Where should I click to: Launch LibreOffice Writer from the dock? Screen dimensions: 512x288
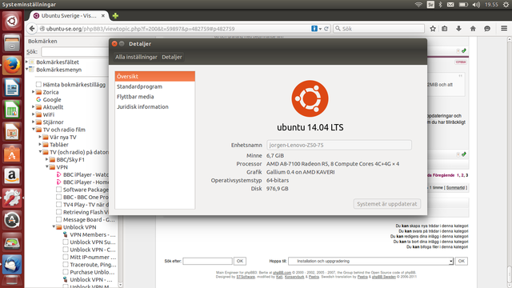(12, 87)
